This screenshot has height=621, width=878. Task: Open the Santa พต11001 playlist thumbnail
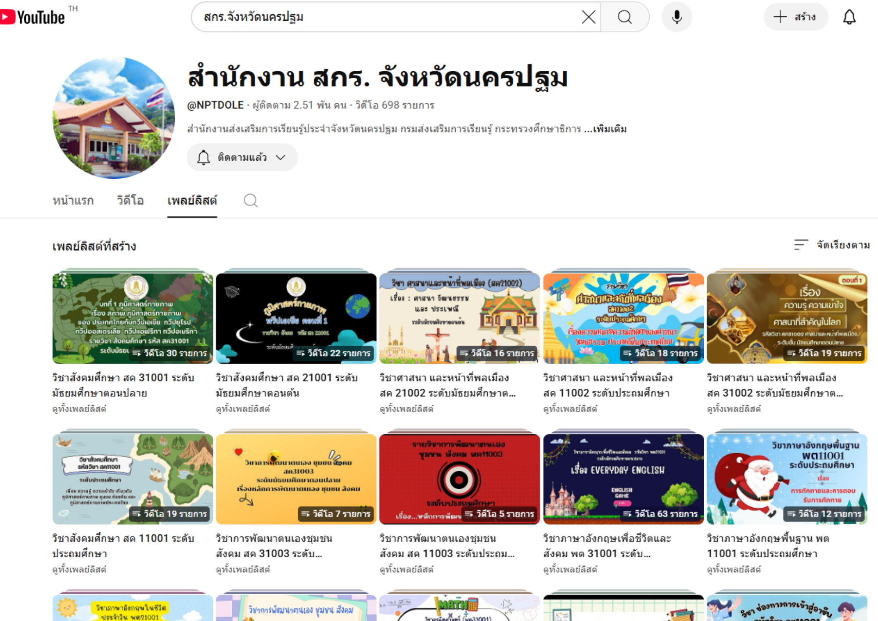pos(787,479)
